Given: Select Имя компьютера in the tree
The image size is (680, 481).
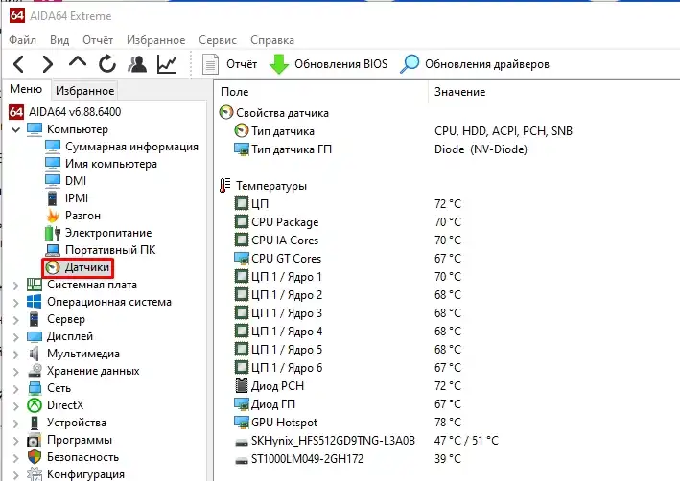Looking at the screenshot, I should click(x=111, y=164).
